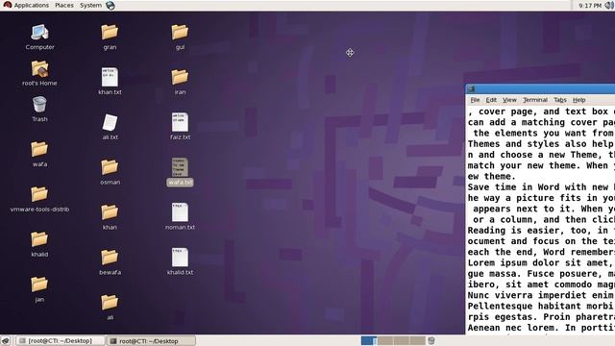615x346 pixels.
Task: Click the 'Themes and styles also' line
Action: click(x=541, y=144)
